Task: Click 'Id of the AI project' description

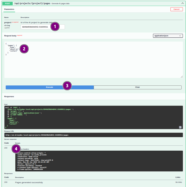Action: tap(37, 22)
